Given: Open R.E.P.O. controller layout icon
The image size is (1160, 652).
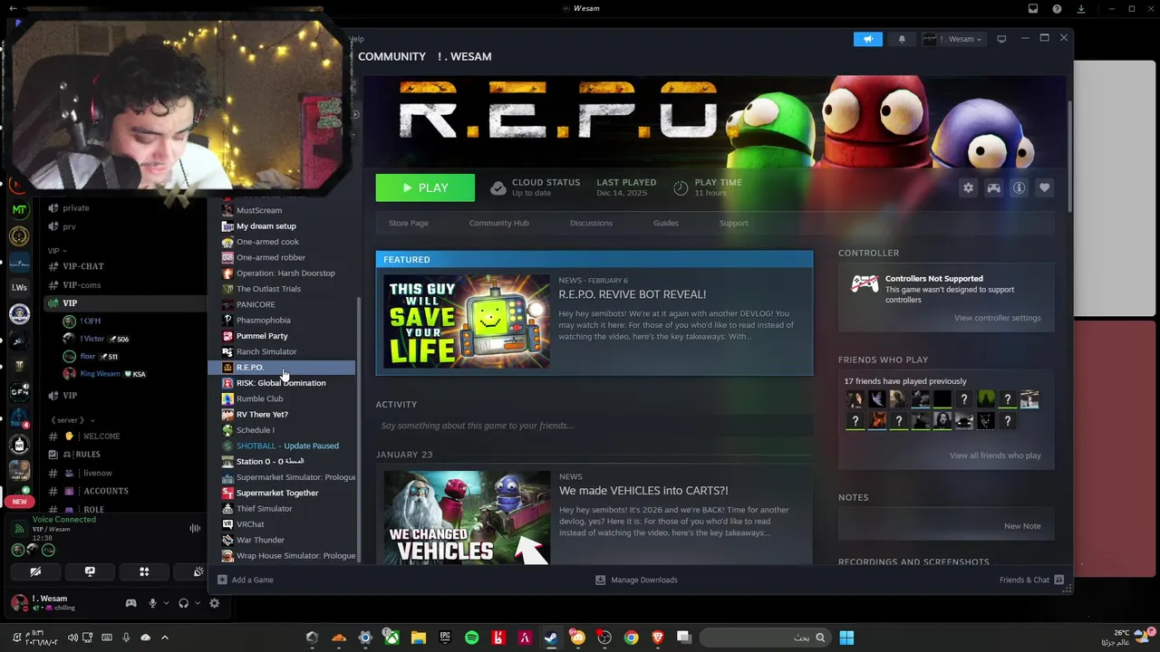Looking at the screenshot, I should tap(994, 187).
